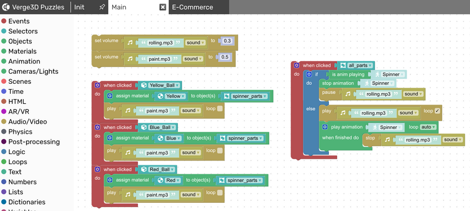Screen dimensions: 470x211
Task: Open the Time category
Action: point(16,91)
